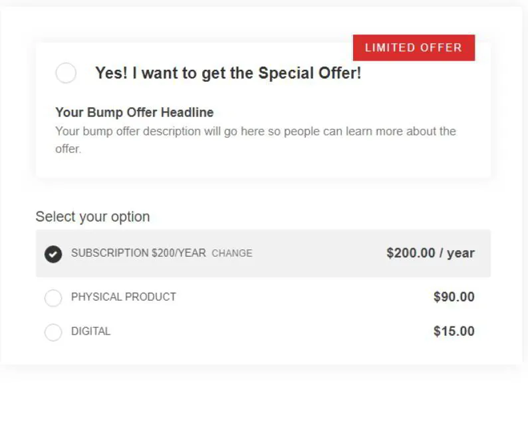Check the Special Offer circular checkbox
Image resolution: width=528 pixels, height=431 pixels.
[x=66, y=73]
